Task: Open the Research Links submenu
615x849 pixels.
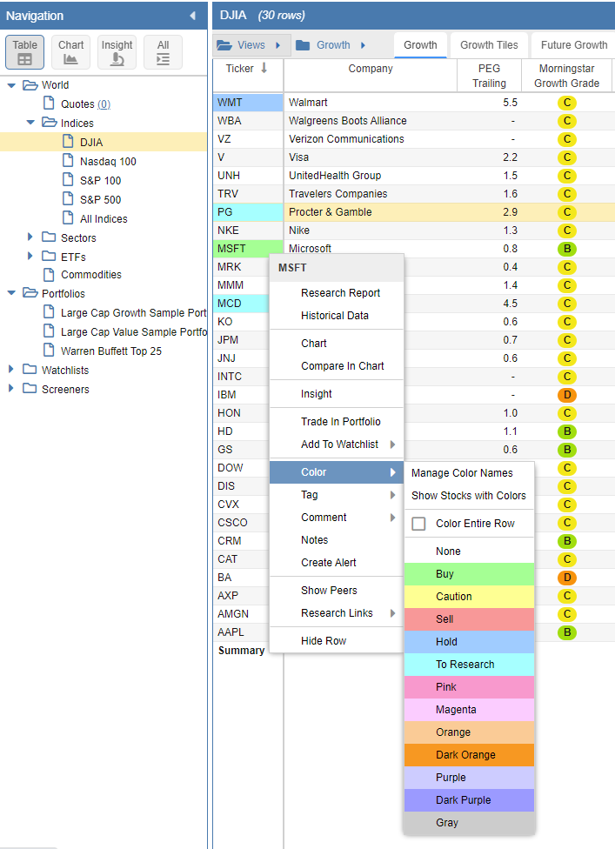Action: [337, 613]
